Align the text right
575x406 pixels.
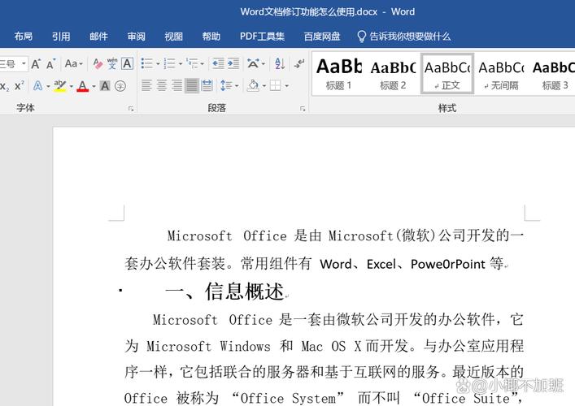[x=176, y=86]
